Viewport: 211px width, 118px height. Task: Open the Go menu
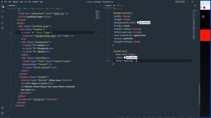26,2
